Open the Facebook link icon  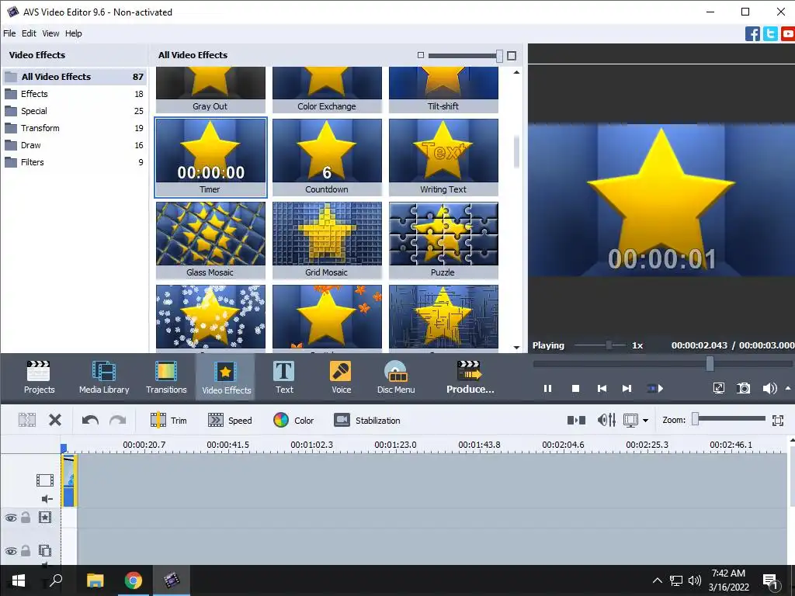pos(752,34)
